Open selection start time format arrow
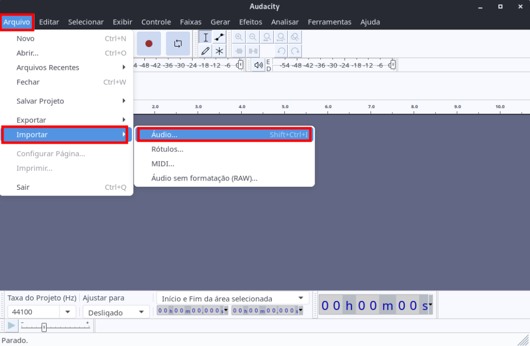Image resolution: width=530 pixels, height=346 pixels. [226, 310]
